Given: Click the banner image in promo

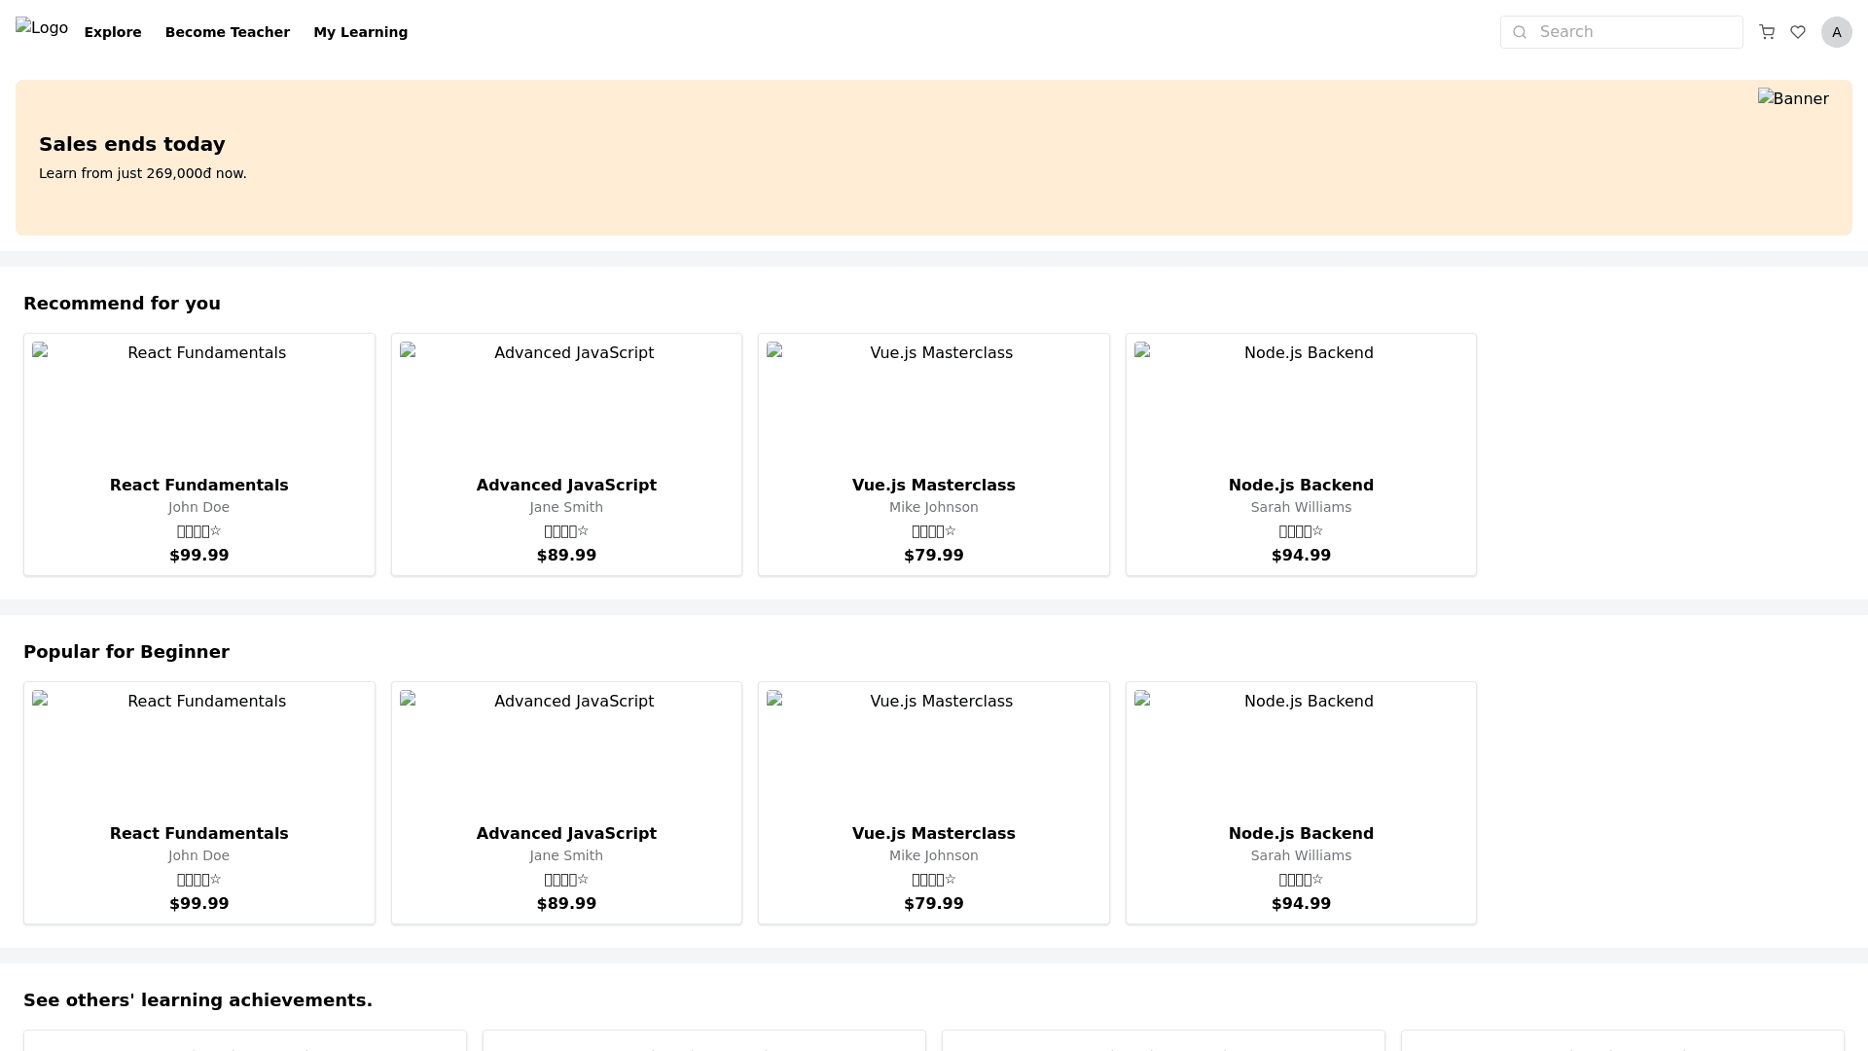Looking at the screenshot, I should (x=1792, y=99).
